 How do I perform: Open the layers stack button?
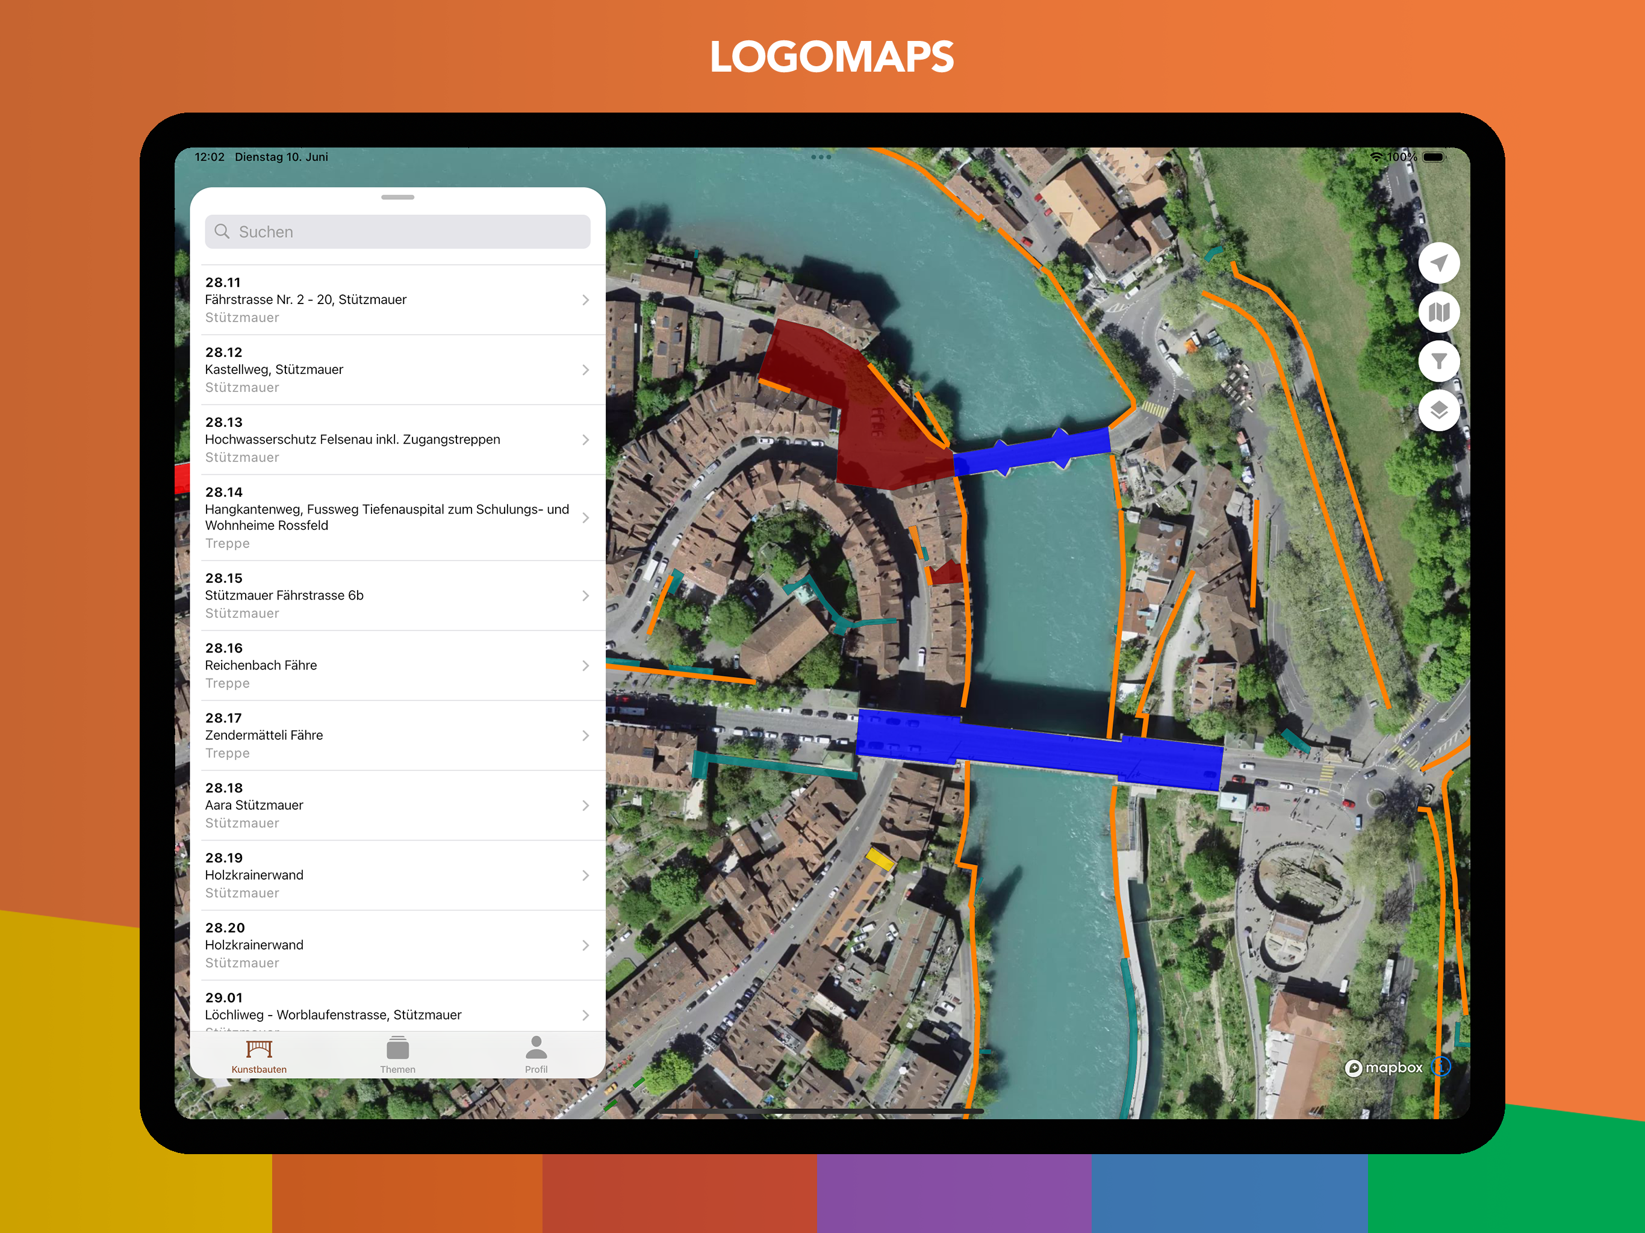pyautogui.click(x=1438, y=411)
